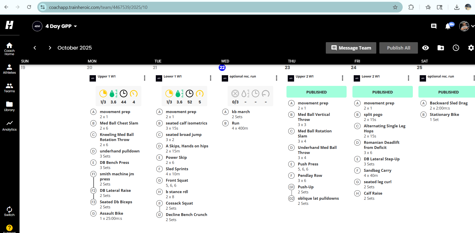Go to Coach Home
475x233 pixels.
[9, 49]
